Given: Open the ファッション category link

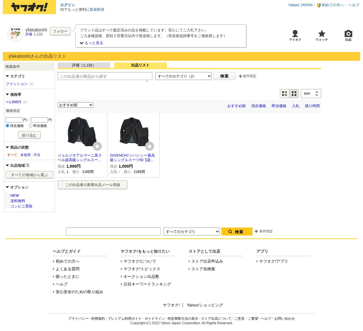Looking at the screenshot, I should click(17, 84).
